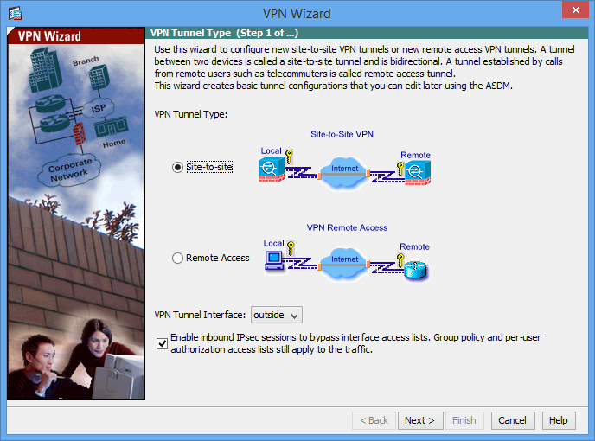Click the Site-to-Site local firewall icon

pos(272,169)
